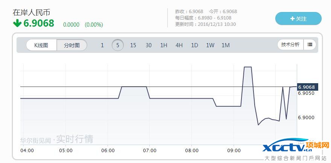
Task: Select the 5 minute interval
Action: pyautogui.click(x=118, y=45)
